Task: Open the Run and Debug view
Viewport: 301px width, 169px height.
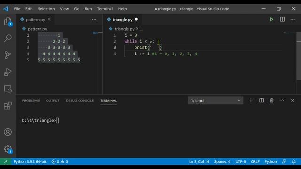Action: coord(8,72)
